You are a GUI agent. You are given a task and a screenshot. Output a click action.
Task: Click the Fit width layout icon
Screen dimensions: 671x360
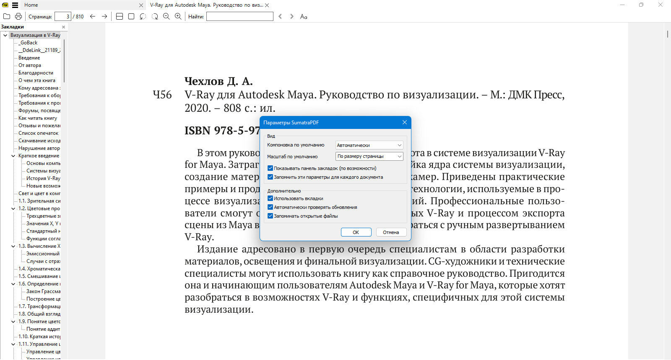click(120, 16)
